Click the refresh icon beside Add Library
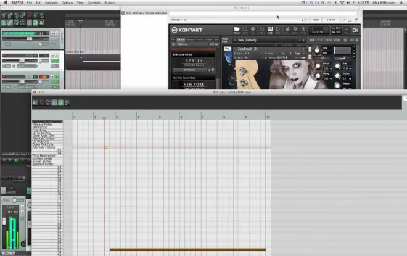Viewport: 407px width, 256px height. pyautogui.click(x=173, y=44)
